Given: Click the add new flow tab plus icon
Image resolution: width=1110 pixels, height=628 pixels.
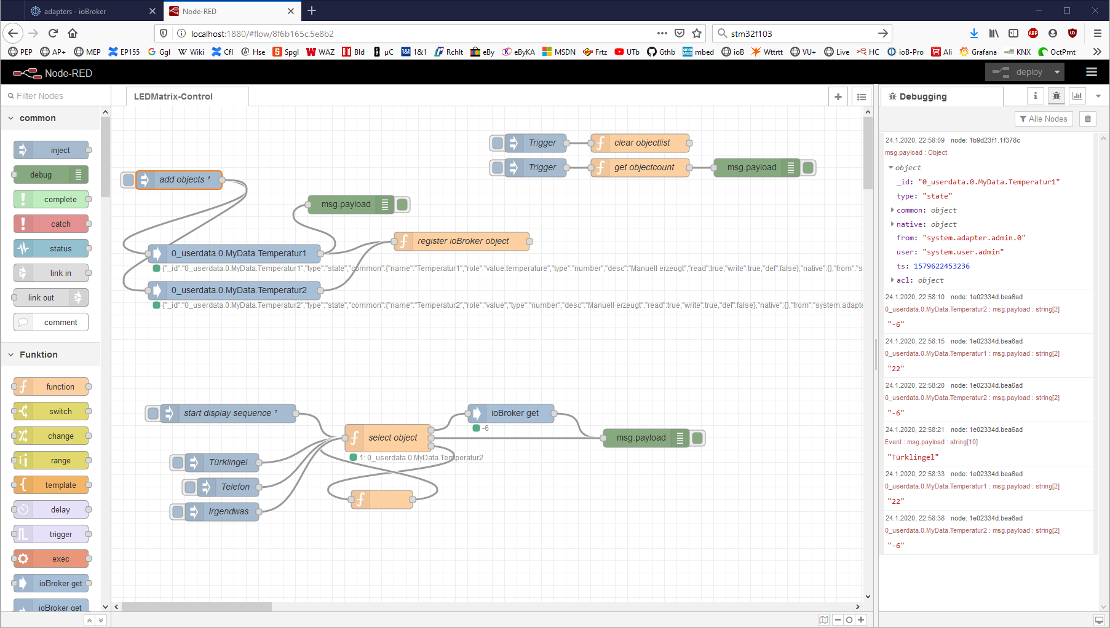Looking at the screenshot, I should tap(838, 96).
